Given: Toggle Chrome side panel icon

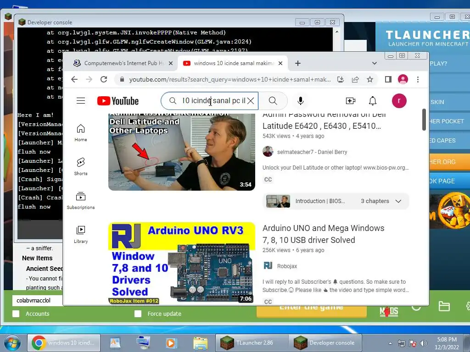Looking at the screenshot, I should tap(388, 79).
